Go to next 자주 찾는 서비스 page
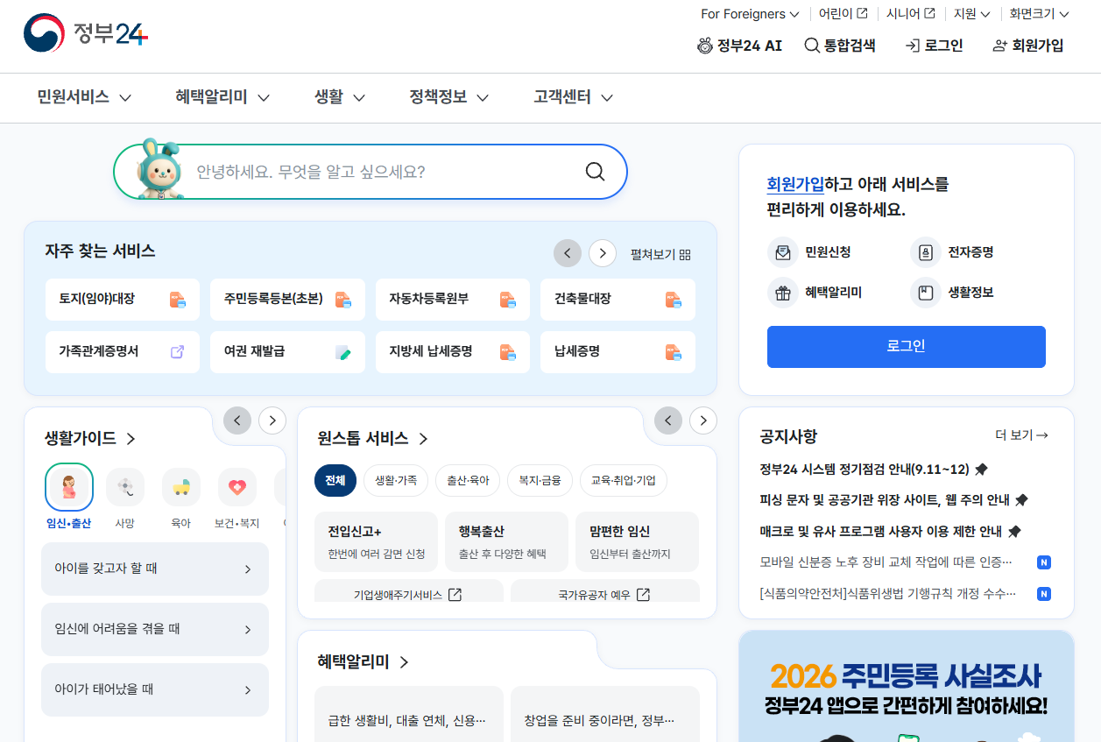The width and height of the screenshot is (1101, 742). pyautogui.click(x=603, y=253)
